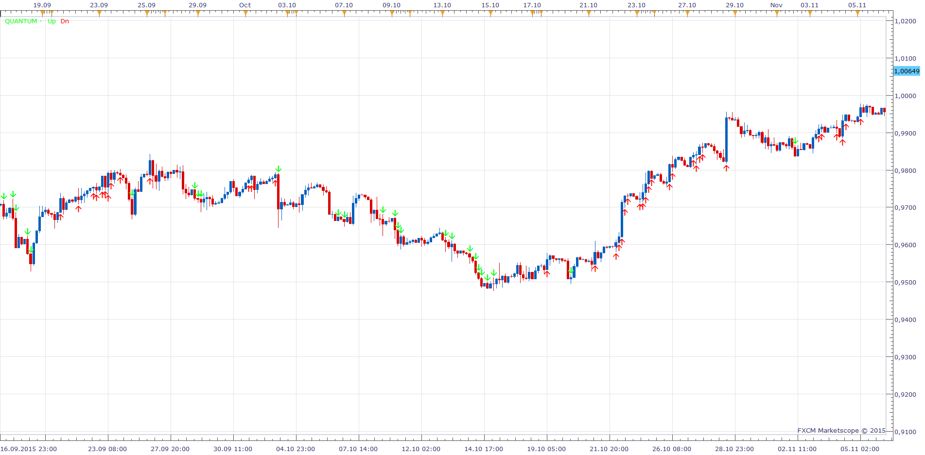
Task: Click the 0,9900 price level label
Action: 906,134
